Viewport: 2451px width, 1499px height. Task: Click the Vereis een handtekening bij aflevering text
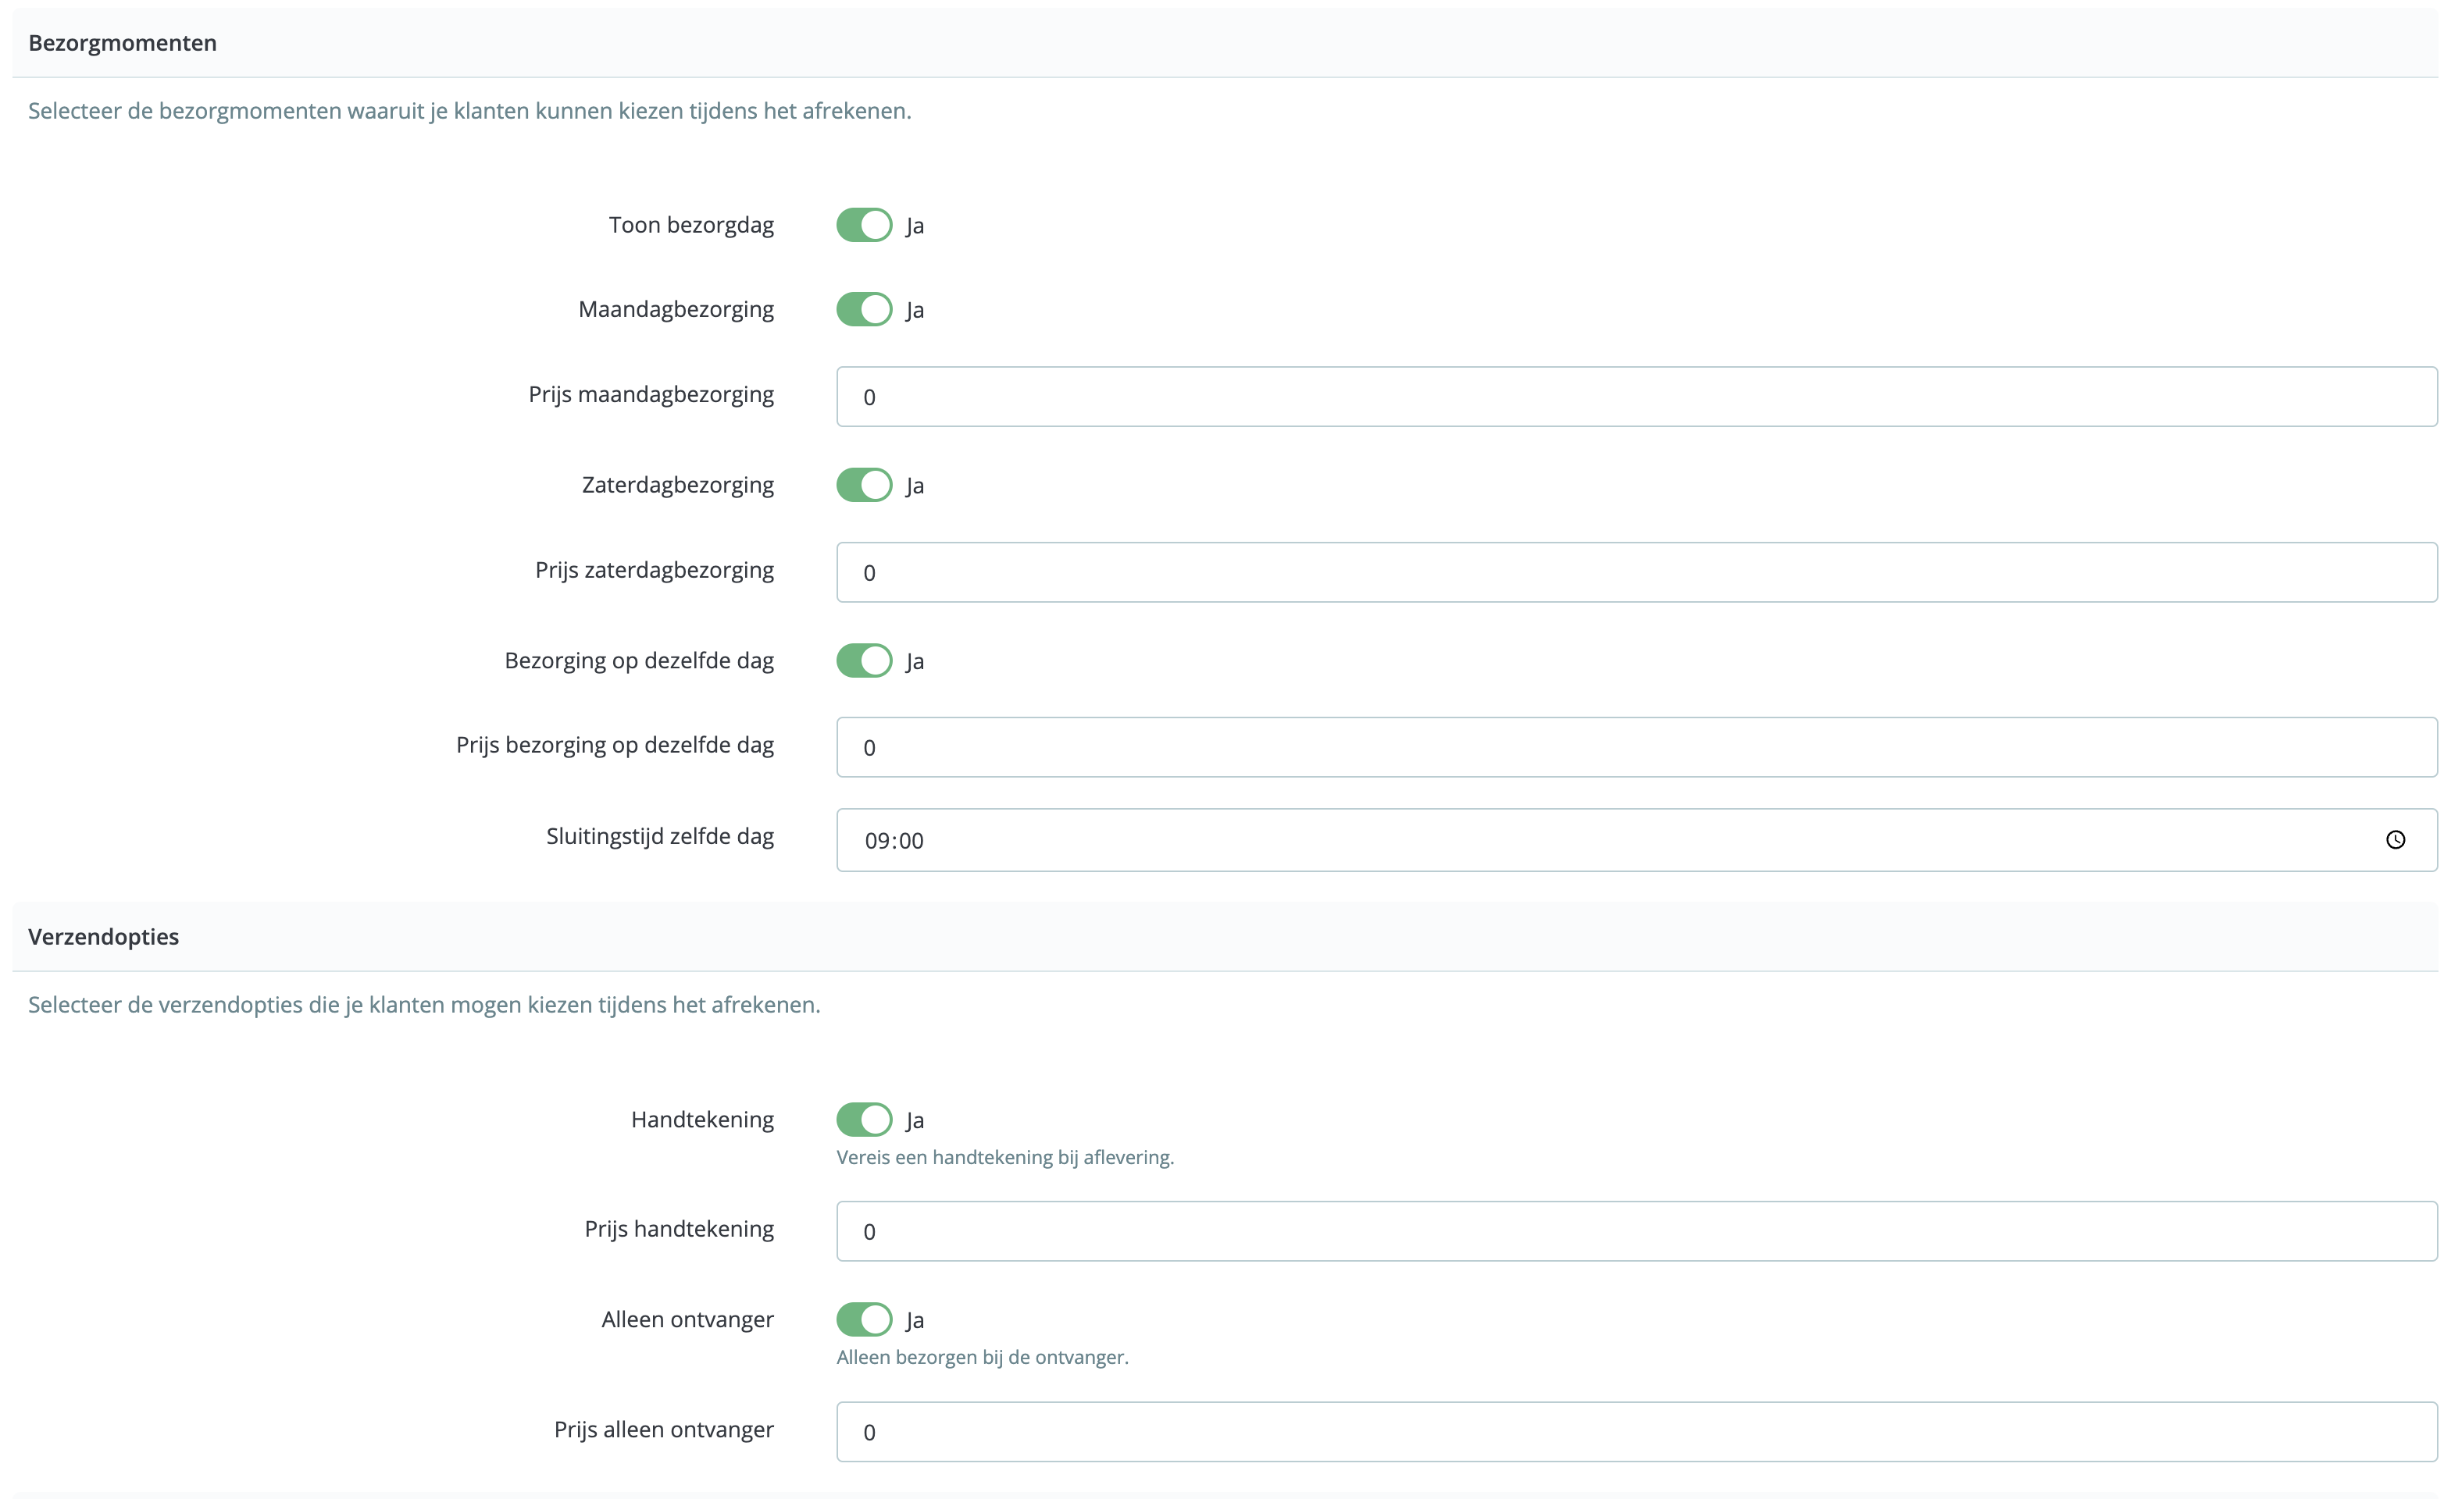point(1004,1157)
